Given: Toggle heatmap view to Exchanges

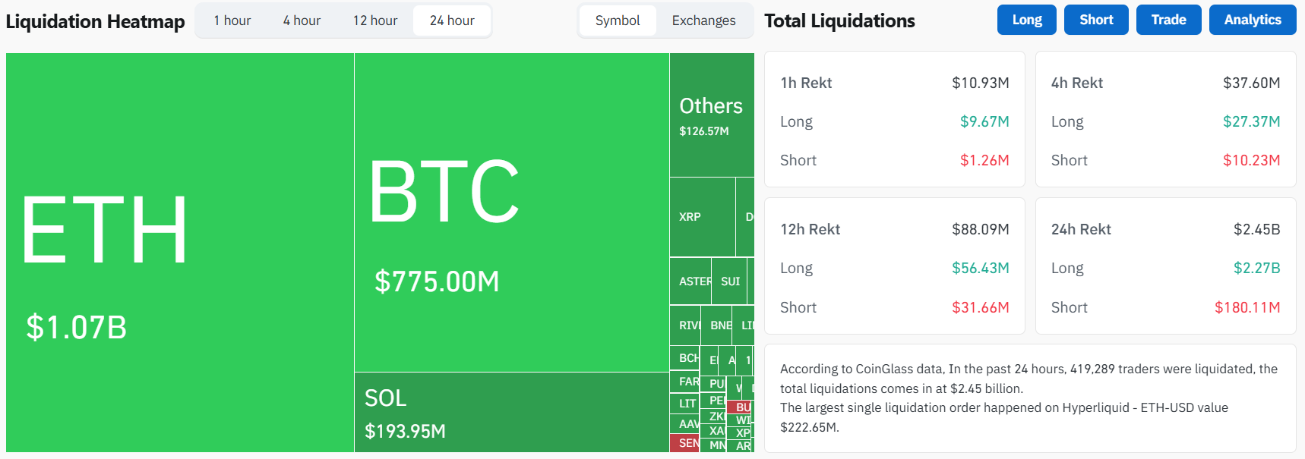Looking at the screenshot, I should pos(703,20).
